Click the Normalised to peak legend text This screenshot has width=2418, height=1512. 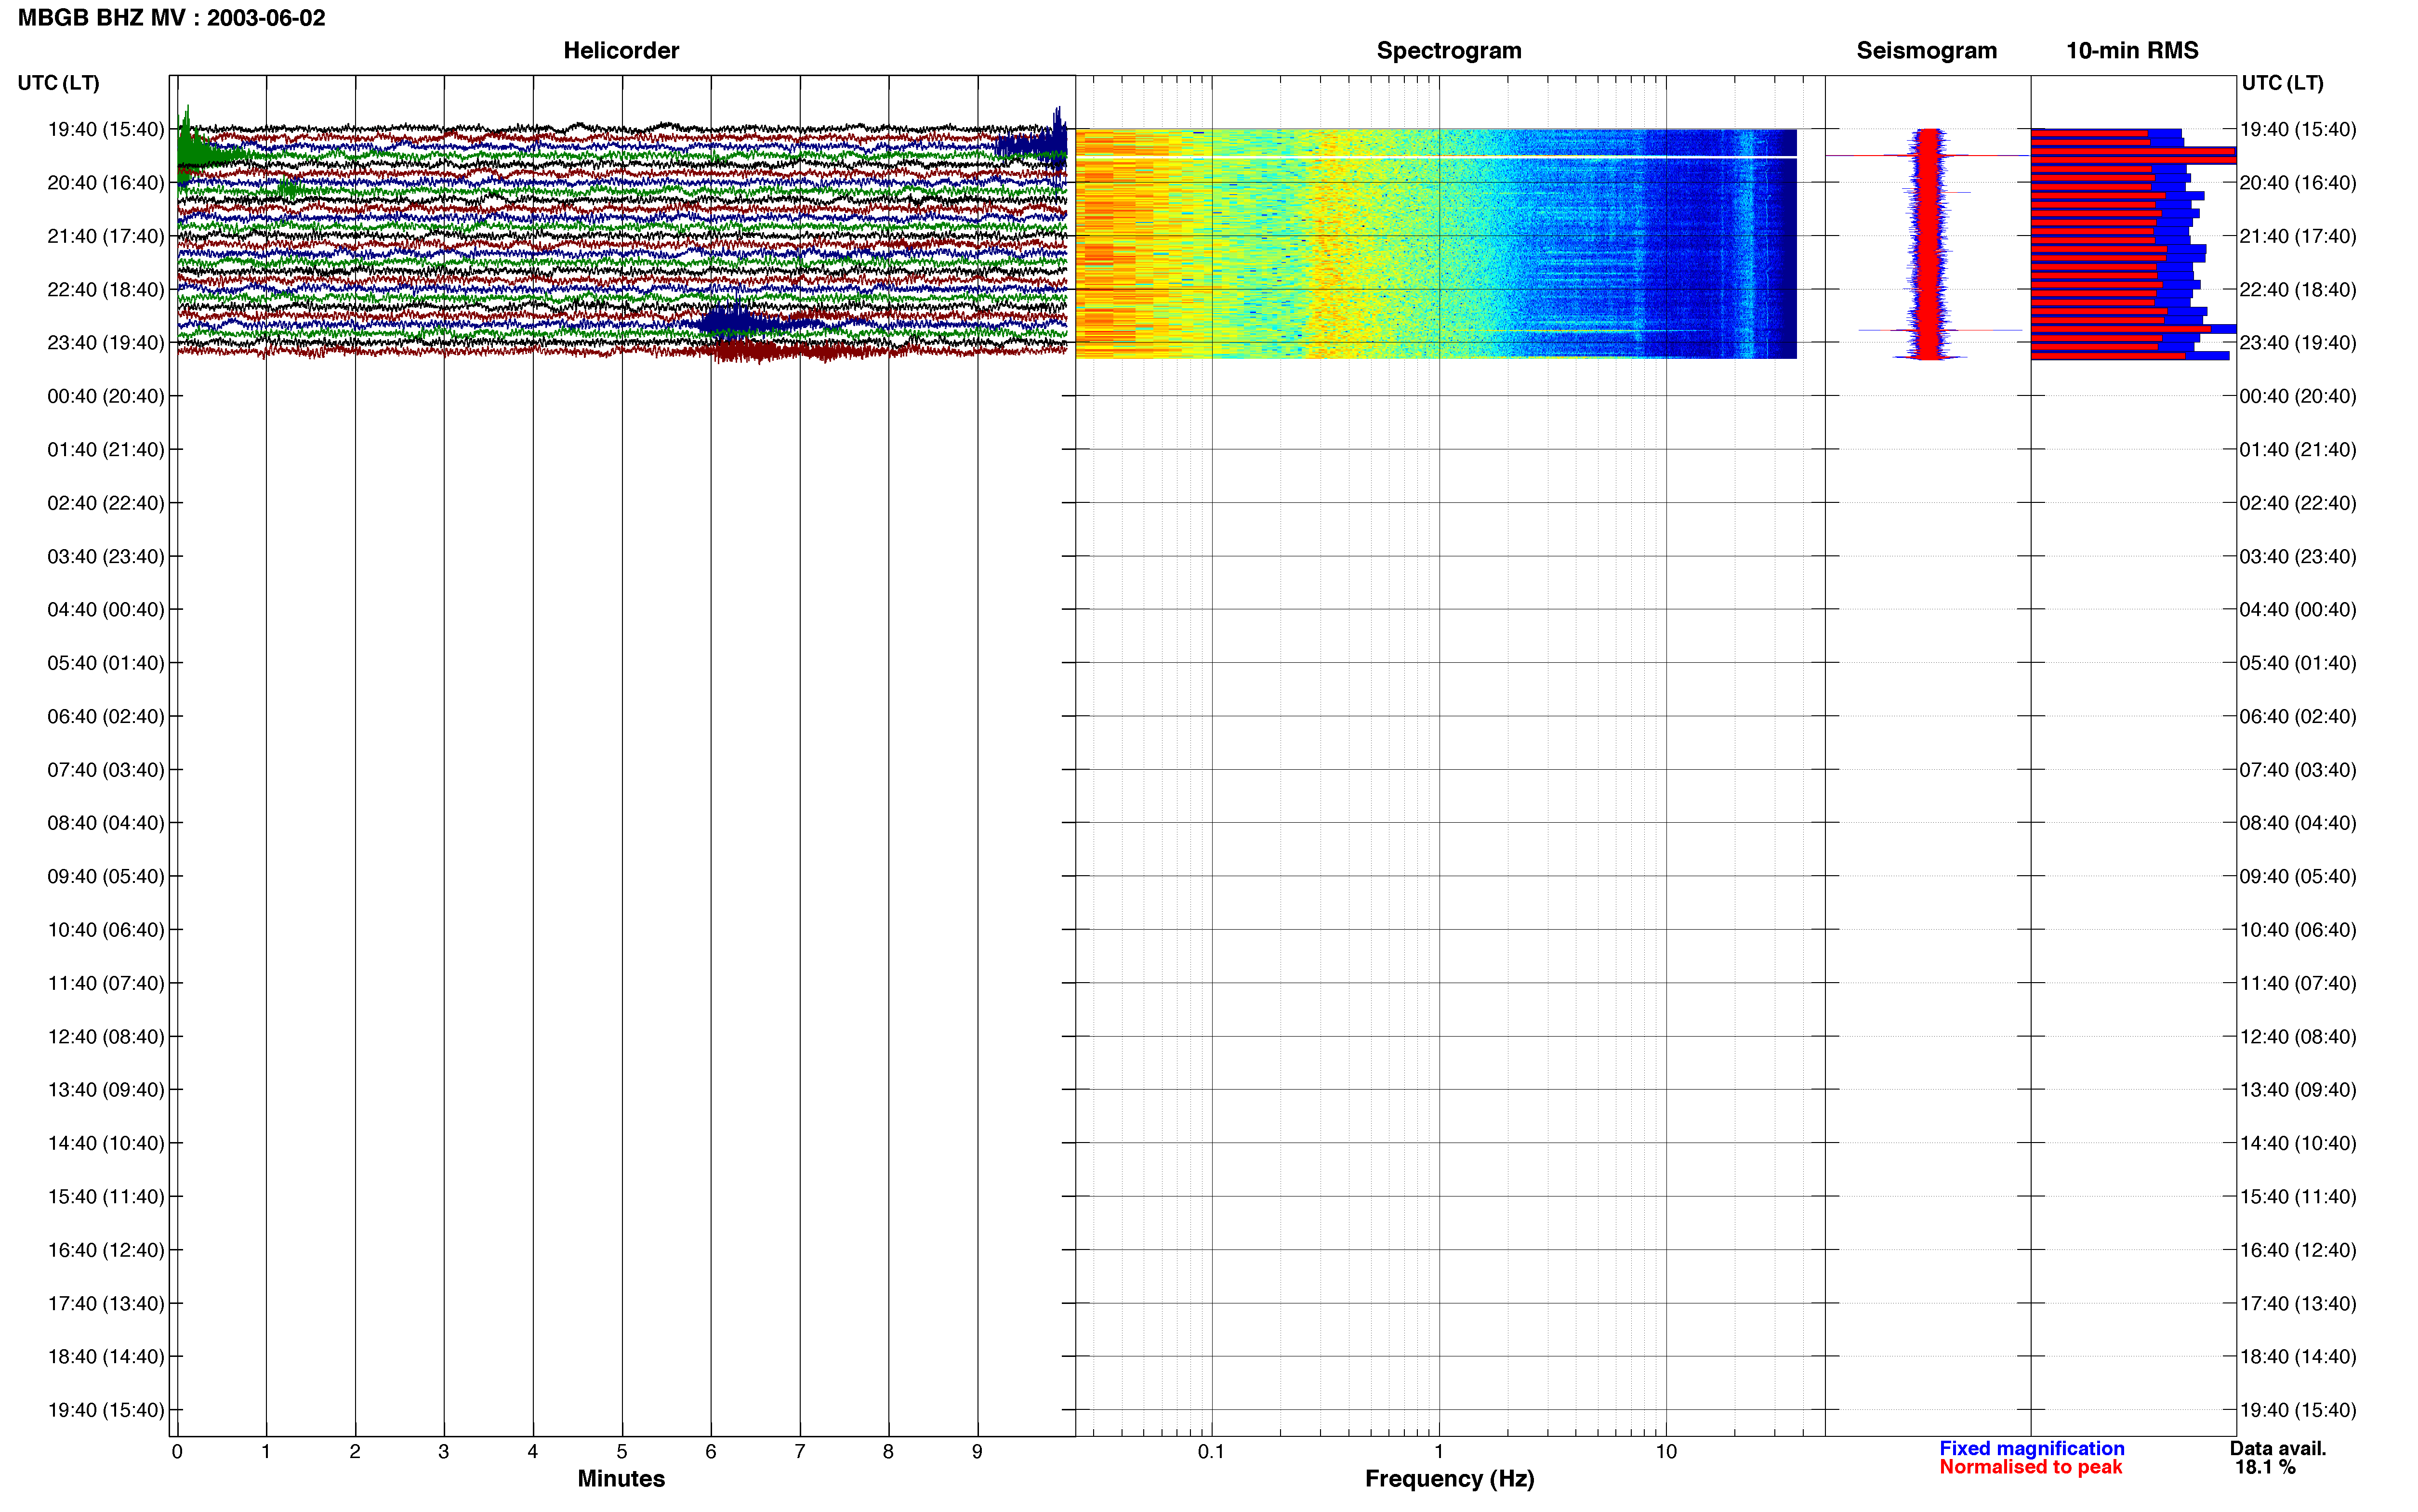click(x=2030, y=1467)
